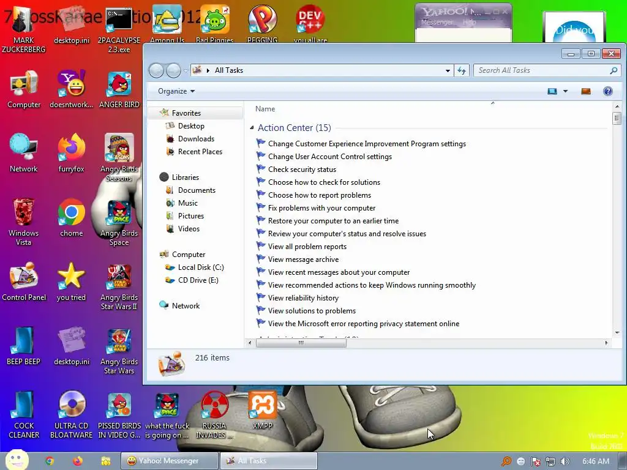Screen dimensions: 627x470
Task: Open Angry Birds Seasons desktop shortcut
Action: tap(119, 157)
